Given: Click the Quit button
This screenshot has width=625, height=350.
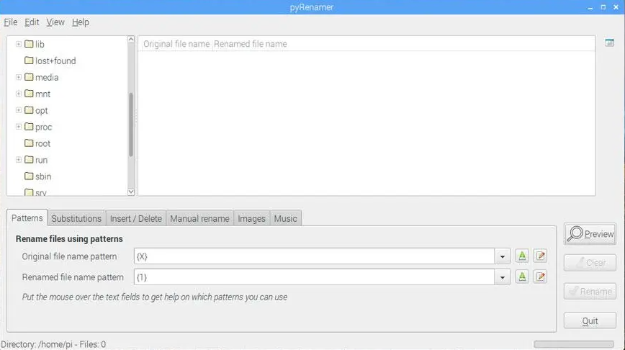Looking at the screenshot, I should click(590, 320).
